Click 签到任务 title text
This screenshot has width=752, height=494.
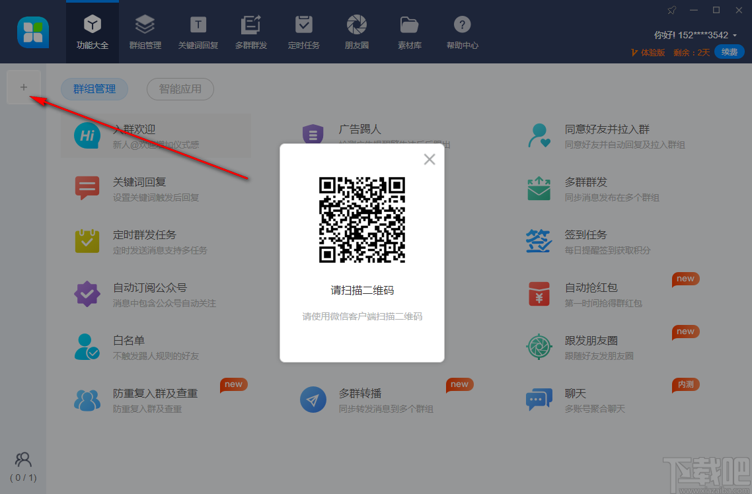pos(585,234)
